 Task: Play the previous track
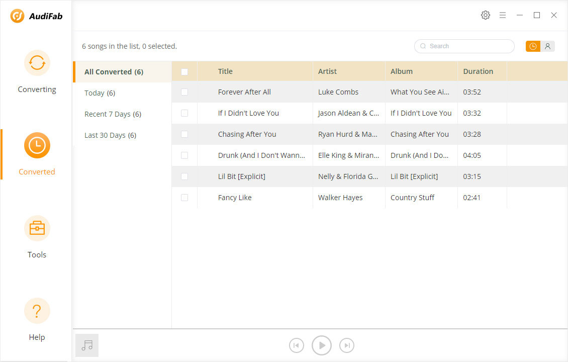(297, 345)
